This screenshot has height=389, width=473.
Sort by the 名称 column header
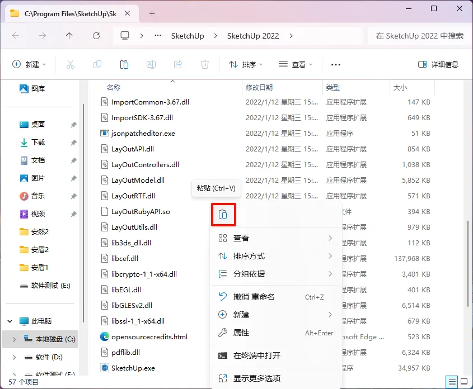(x=114, y=88)
